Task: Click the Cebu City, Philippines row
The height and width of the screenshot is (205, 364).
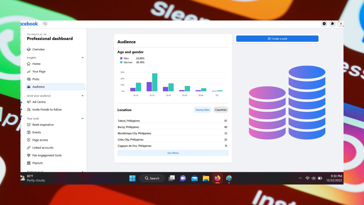Action: coord(173,140)
